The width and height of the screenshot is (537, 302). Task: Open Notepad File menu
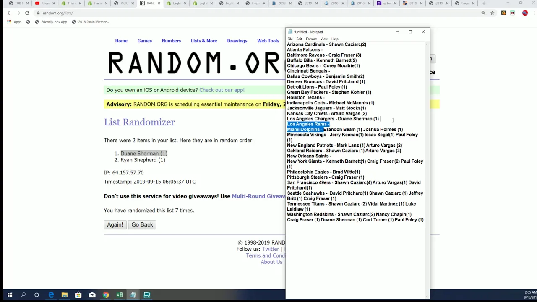pyautogui.click(x=290, y=39)
